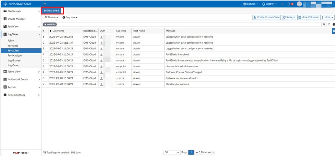Open the notification bell icon
Image resolution: width=335 pixels, height=156 pixels.
click(x=289, y=4)
